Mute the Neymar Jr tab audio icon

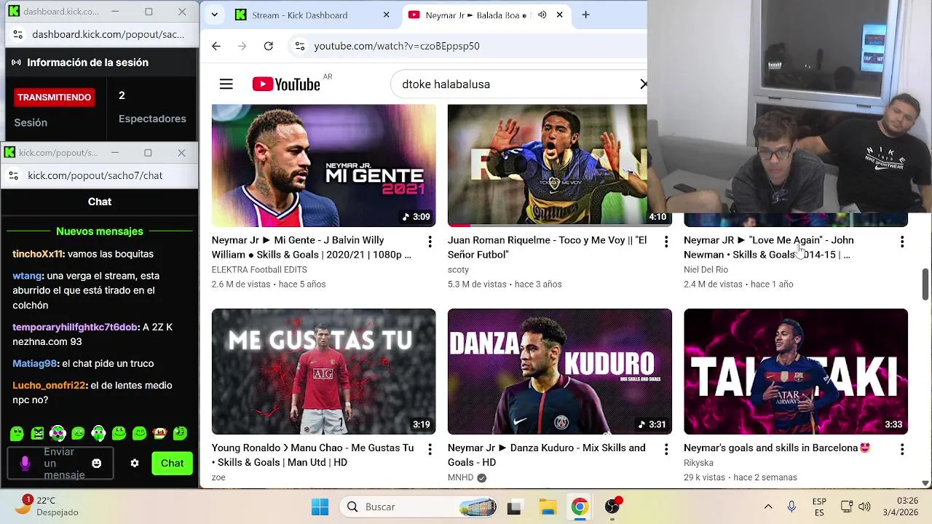pos(542,15)
